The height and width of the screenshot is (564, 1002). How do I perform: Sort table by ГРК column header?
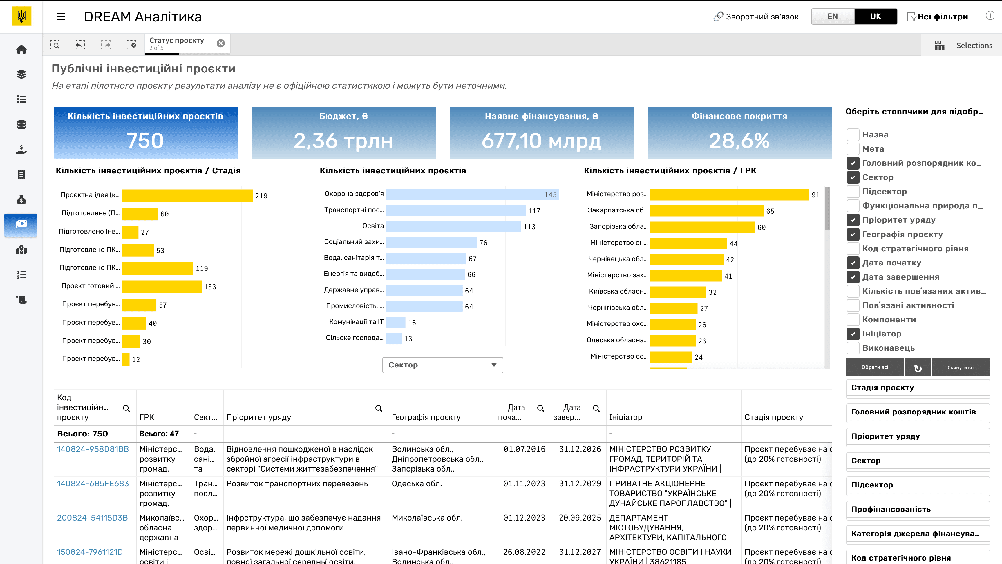(146, 417)
